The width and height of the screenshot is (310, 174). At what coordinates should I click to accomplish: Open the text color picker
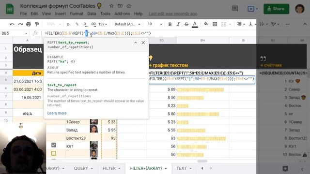pyautogui.click(x=195, y=24)
